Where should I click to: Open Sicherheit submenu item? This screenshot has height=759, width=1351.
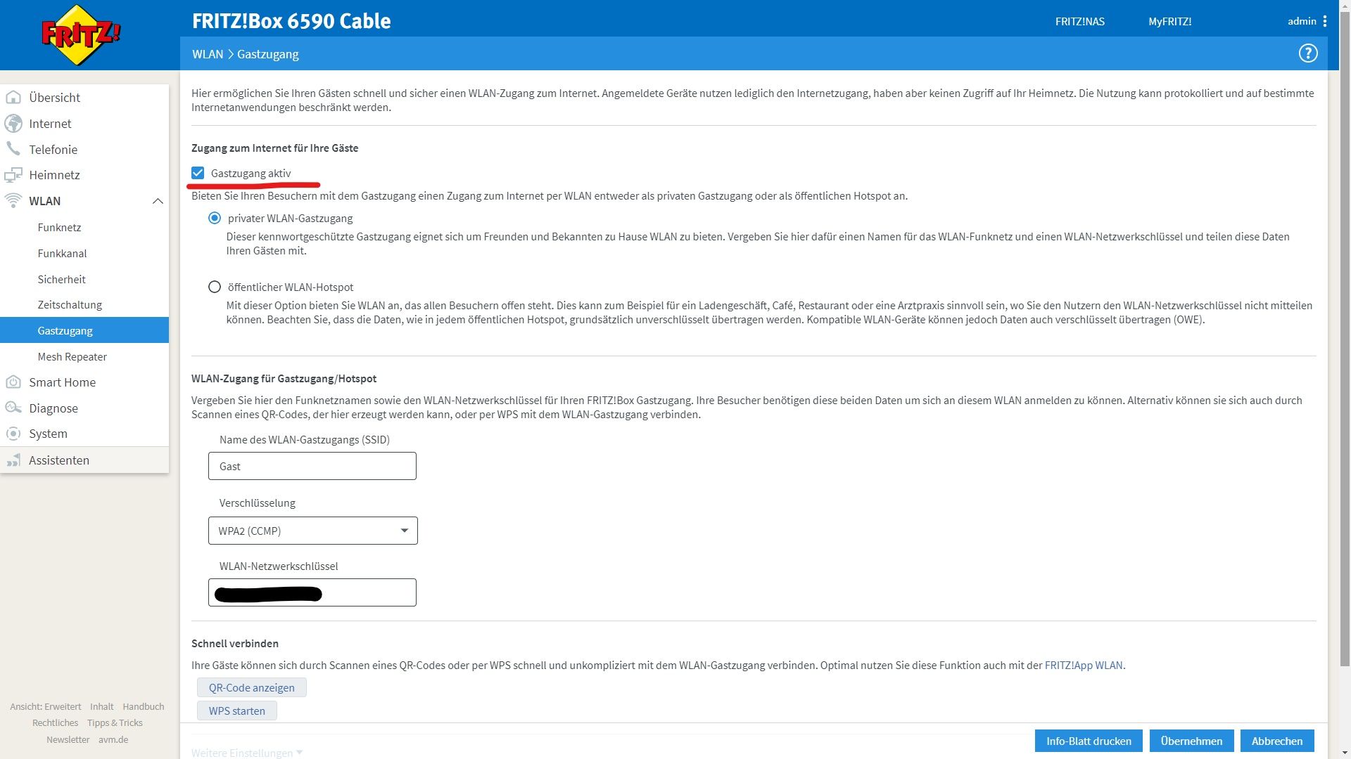(x=61, y=280)
